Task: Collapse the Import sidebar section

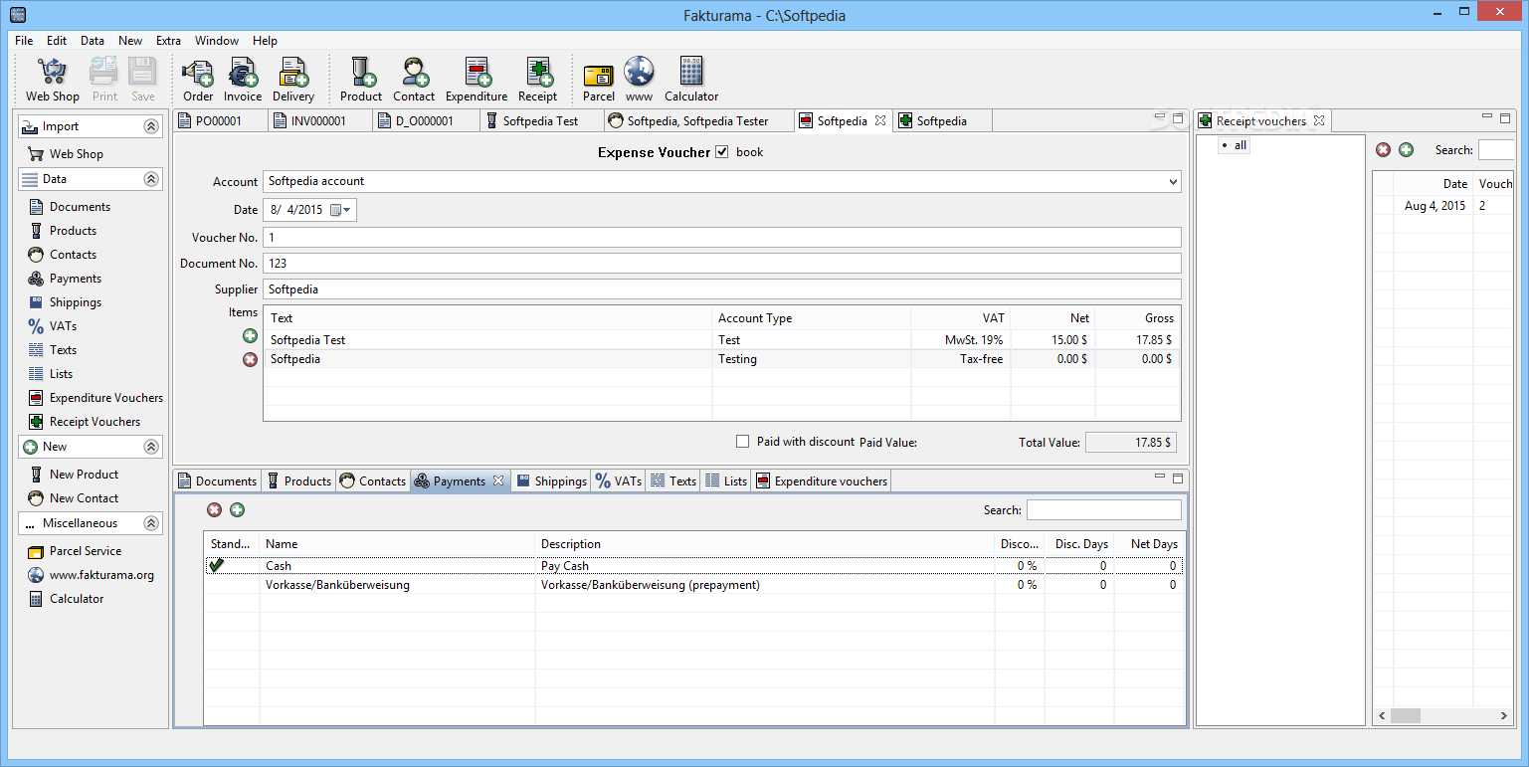Action: coord(151,126)
